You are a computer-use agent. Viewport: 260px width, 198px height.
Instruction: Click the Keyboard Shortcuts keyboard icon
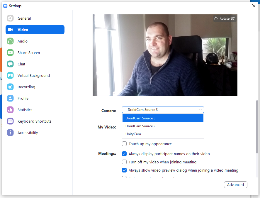(10, 121)
